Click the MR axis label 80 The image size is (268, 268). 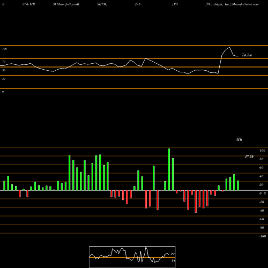(262, 159)
